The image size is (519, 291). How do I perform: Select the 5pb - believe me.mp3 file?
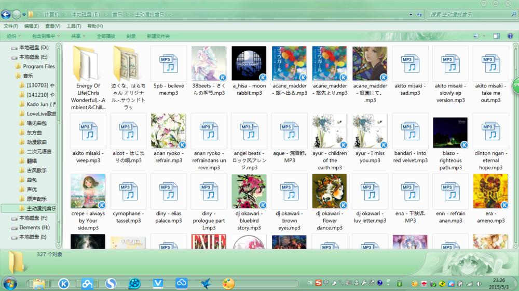click(x=169, y=71)
